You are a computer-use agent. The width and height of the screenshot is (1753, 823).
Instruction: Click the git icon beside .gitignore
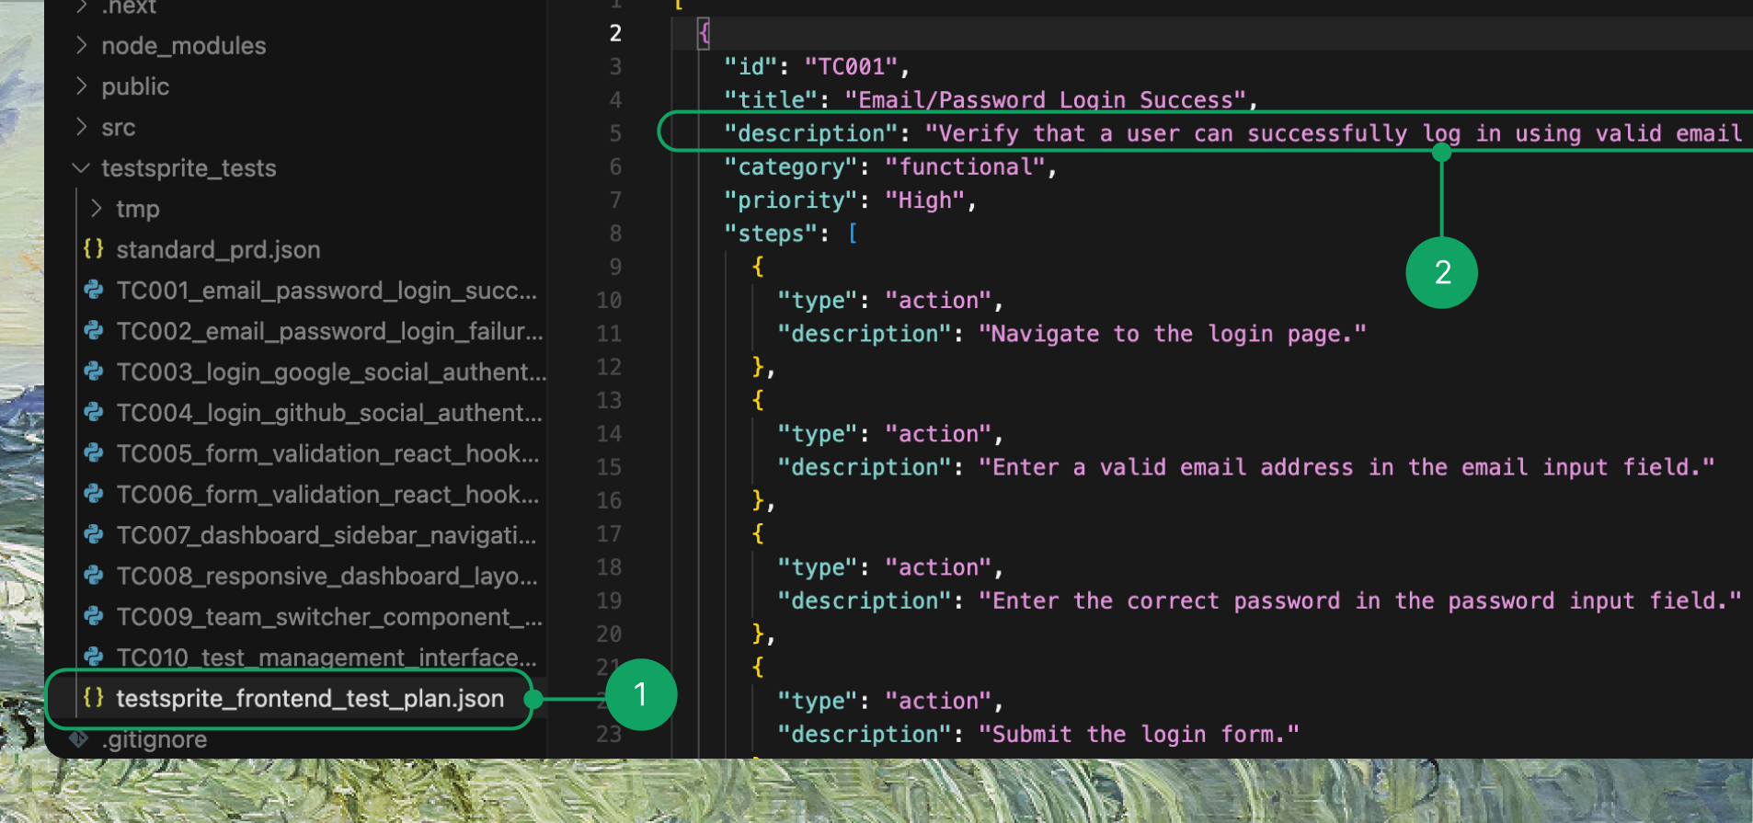pos(80,737)
